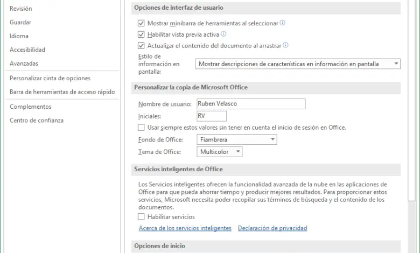420x253 pixels.
Task: Check the Habilitar servicios box
Action: tap(142, 217)
